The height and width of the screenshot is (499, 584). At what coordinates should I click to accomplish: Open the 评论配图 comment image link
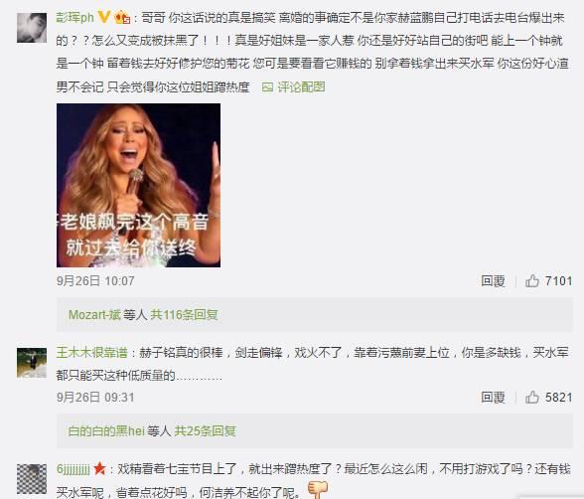click(301, 87)
